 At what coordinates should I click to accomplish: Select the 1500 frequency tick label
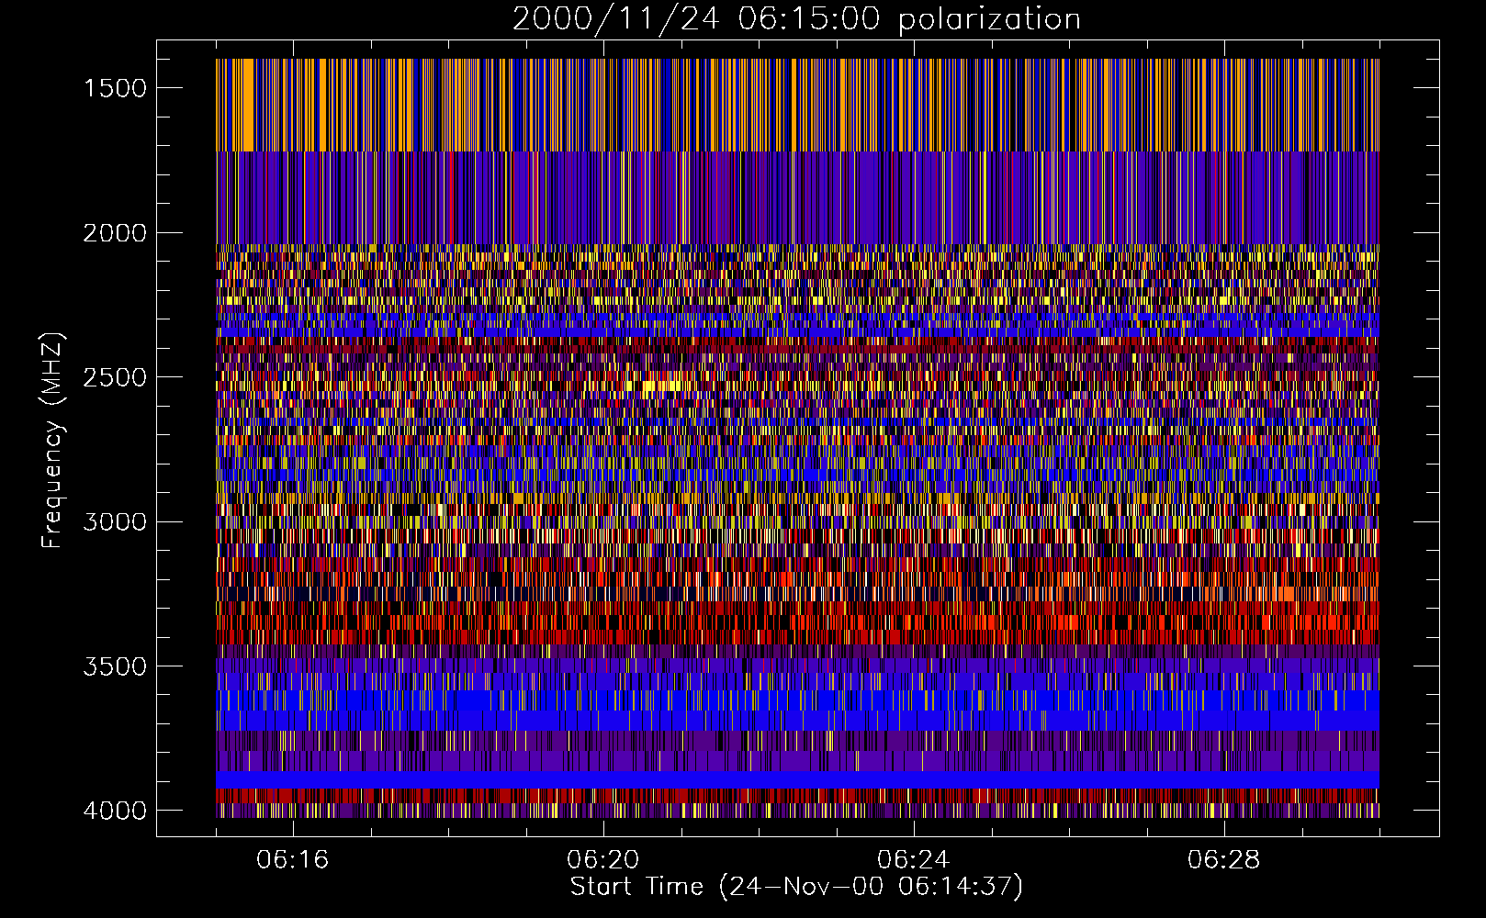click(115, 88)
